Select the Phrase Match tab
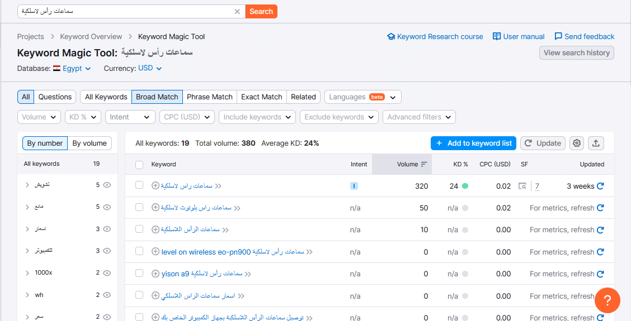Screen dimensions: 631x321 210,97
